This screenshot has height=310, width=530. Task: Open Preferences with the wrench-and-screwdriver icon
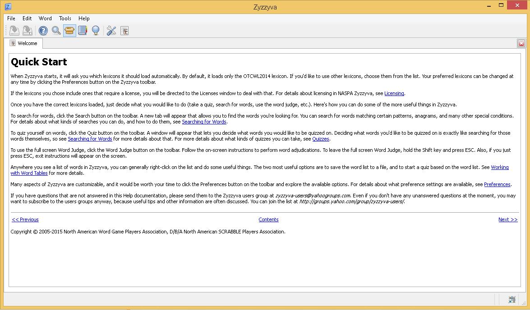click(111, 30)
